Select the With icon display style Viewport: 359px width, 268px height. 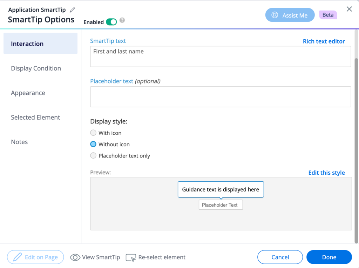(x=93, y=133)
